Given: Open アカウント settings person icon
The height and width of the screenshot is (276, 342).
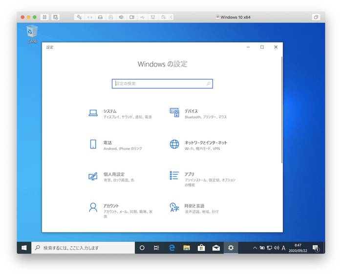Looking at the screenshot, I should pos(93,207).
